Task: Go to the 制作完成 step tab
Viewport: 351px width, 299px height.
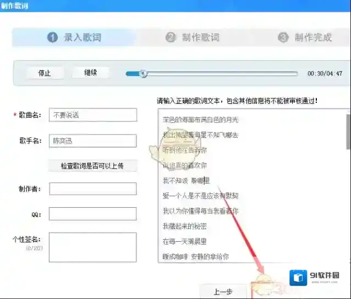Action: pos(312,37)
